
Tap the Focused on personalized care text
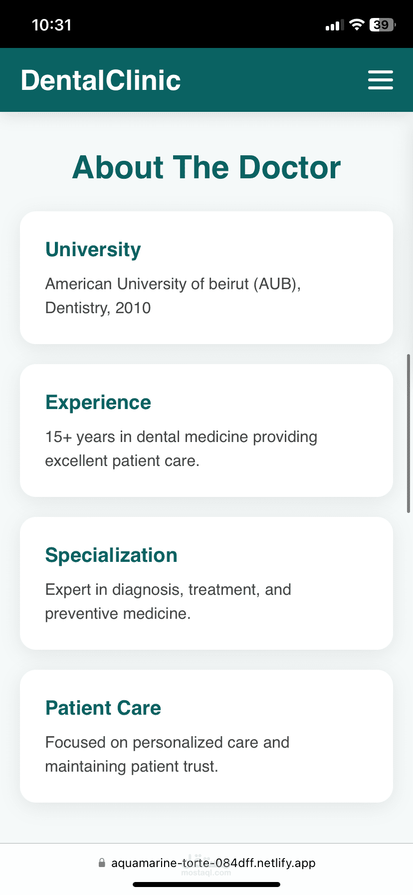point(167,754)
